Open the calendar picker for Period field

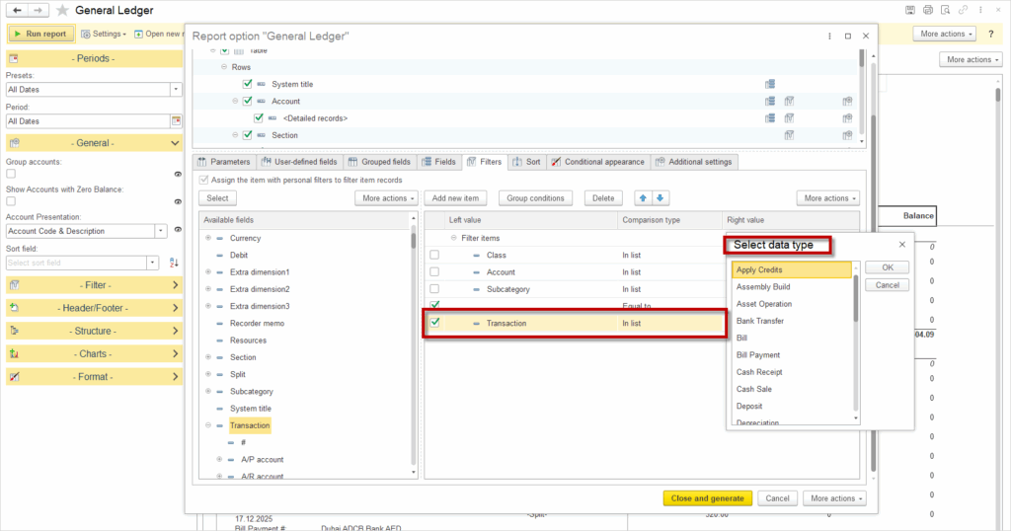pyautogui.click(x=176, y=121)
